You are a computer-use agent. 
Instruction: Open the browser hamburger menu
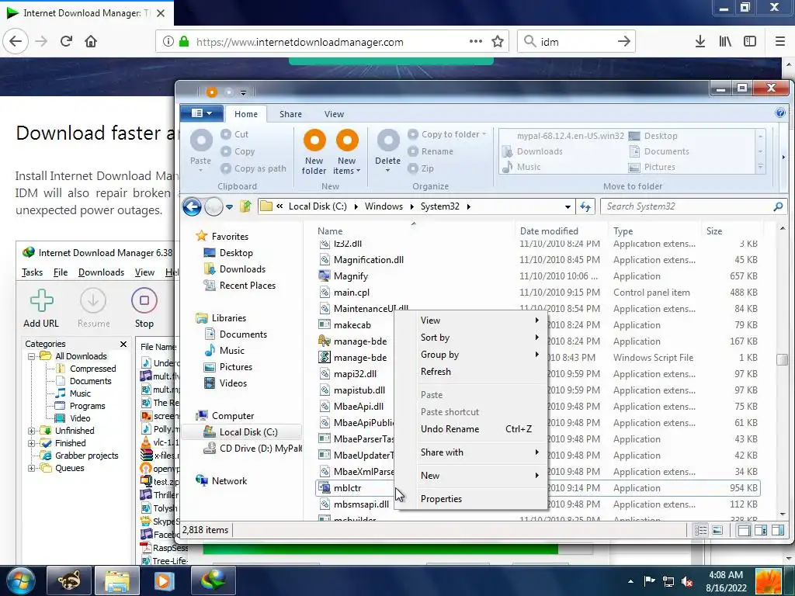[x=780, y=42]
